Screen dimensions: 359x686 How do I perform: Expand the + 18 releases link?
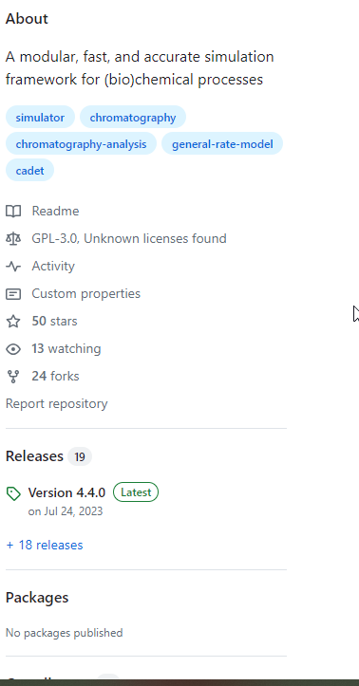[45, 546]
